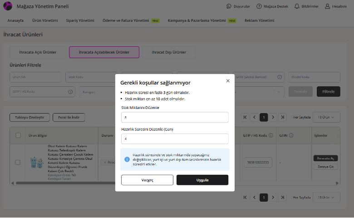Click scrollbar left arrow under table
Screen dimensions: 354x218
point(12,183)
